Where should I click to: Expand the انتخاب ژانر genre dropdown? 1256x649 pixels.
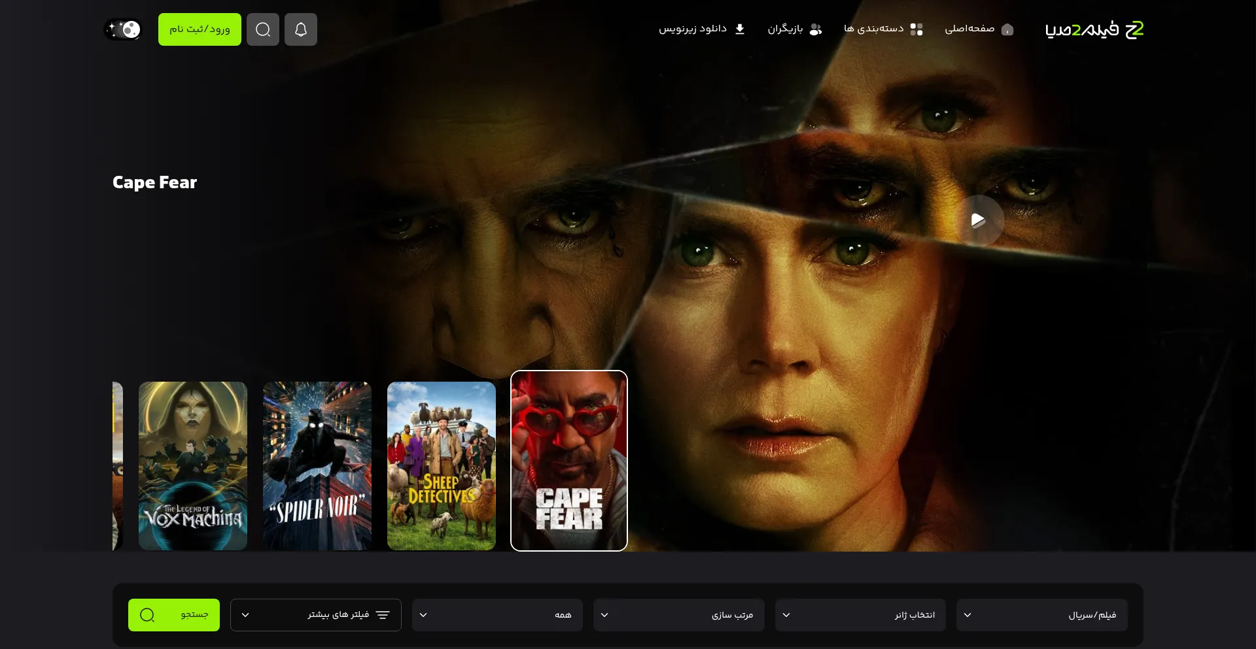click(860, 615)
